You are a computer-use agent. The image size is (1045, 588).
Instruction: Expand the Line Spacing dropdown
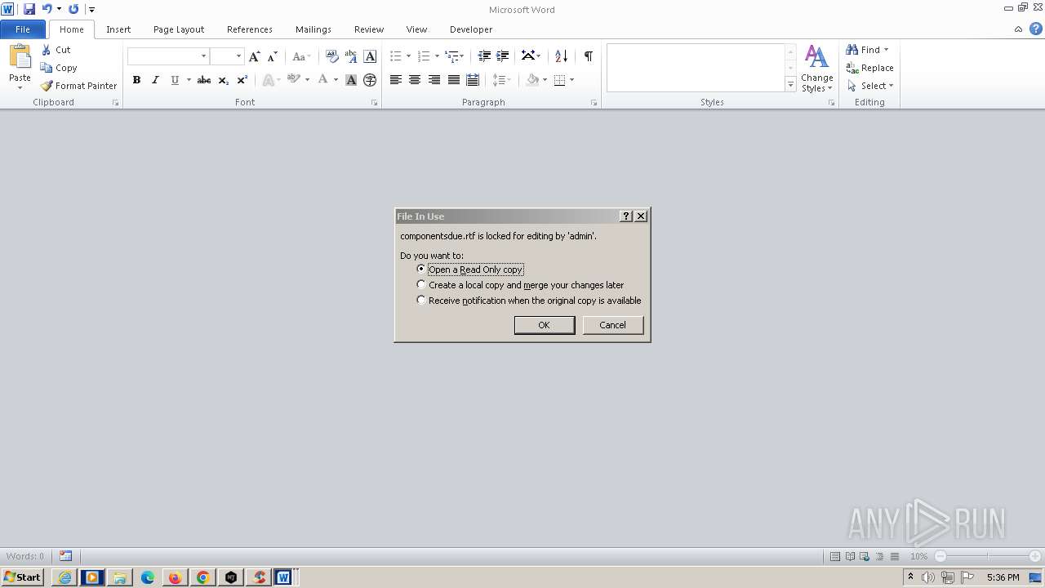[501, 80]
